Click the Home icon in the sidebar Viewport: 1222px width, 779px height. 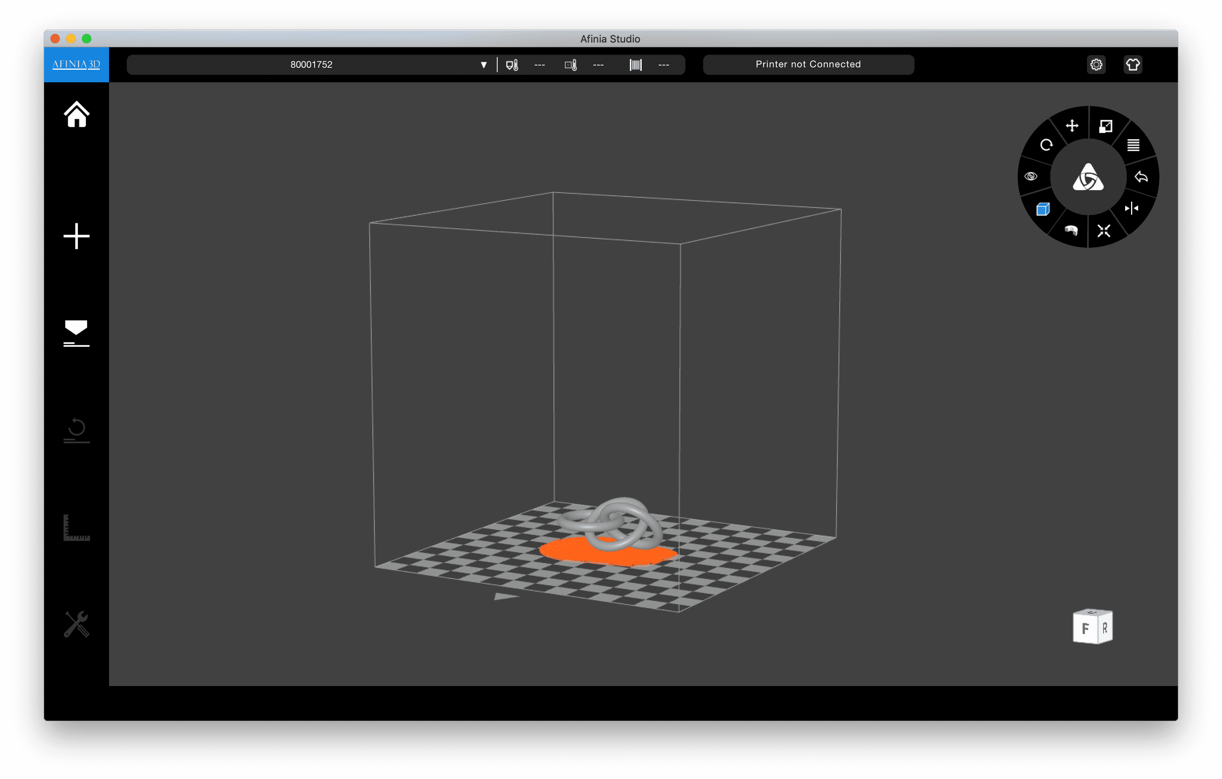77,115
